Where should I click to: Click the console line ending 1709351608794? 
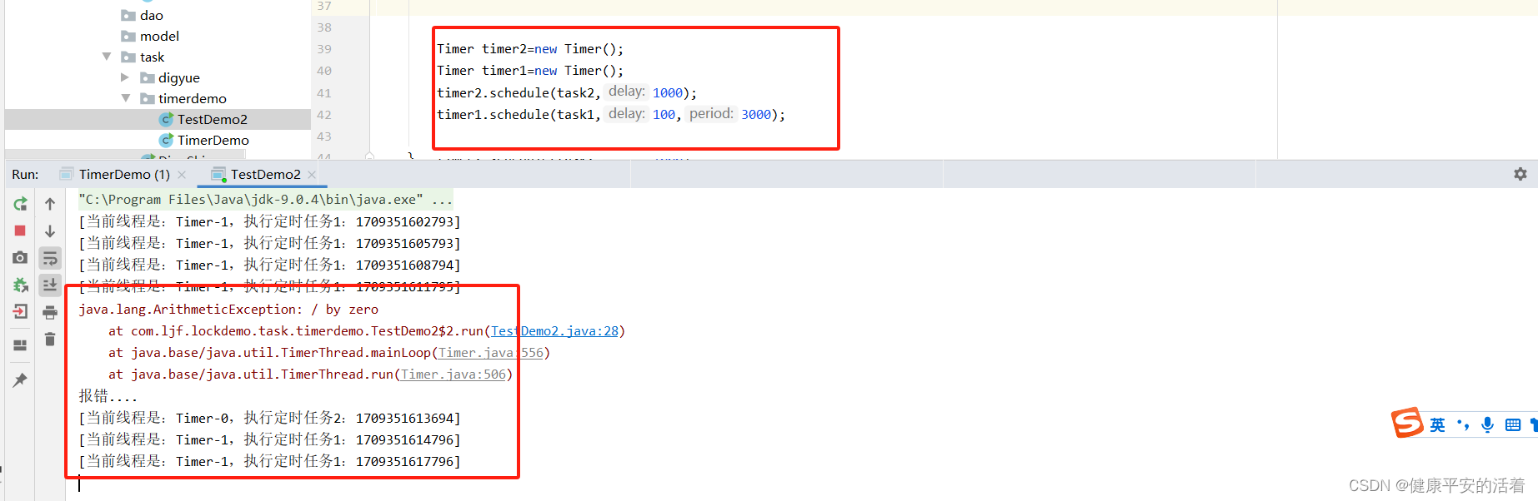[269, 265]
